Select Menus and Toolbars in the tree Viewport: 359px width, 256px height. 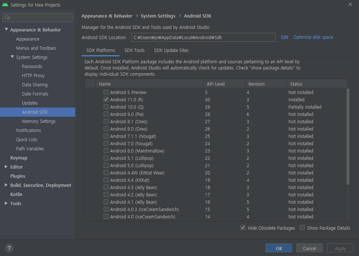[36, 48]
